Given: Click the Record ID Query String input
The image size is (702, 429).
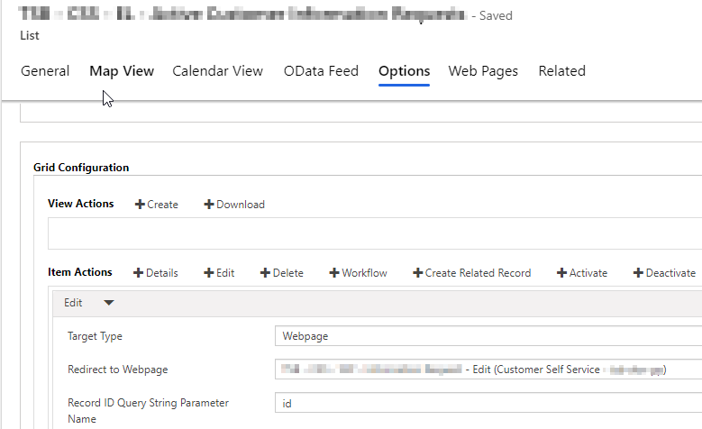Looking at the screenshot, I should (487, 402).
